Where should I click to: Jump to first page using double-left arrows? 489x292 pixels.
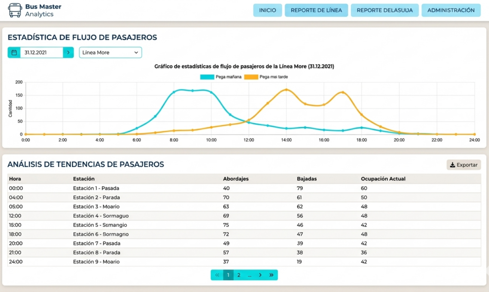[217, 274]
